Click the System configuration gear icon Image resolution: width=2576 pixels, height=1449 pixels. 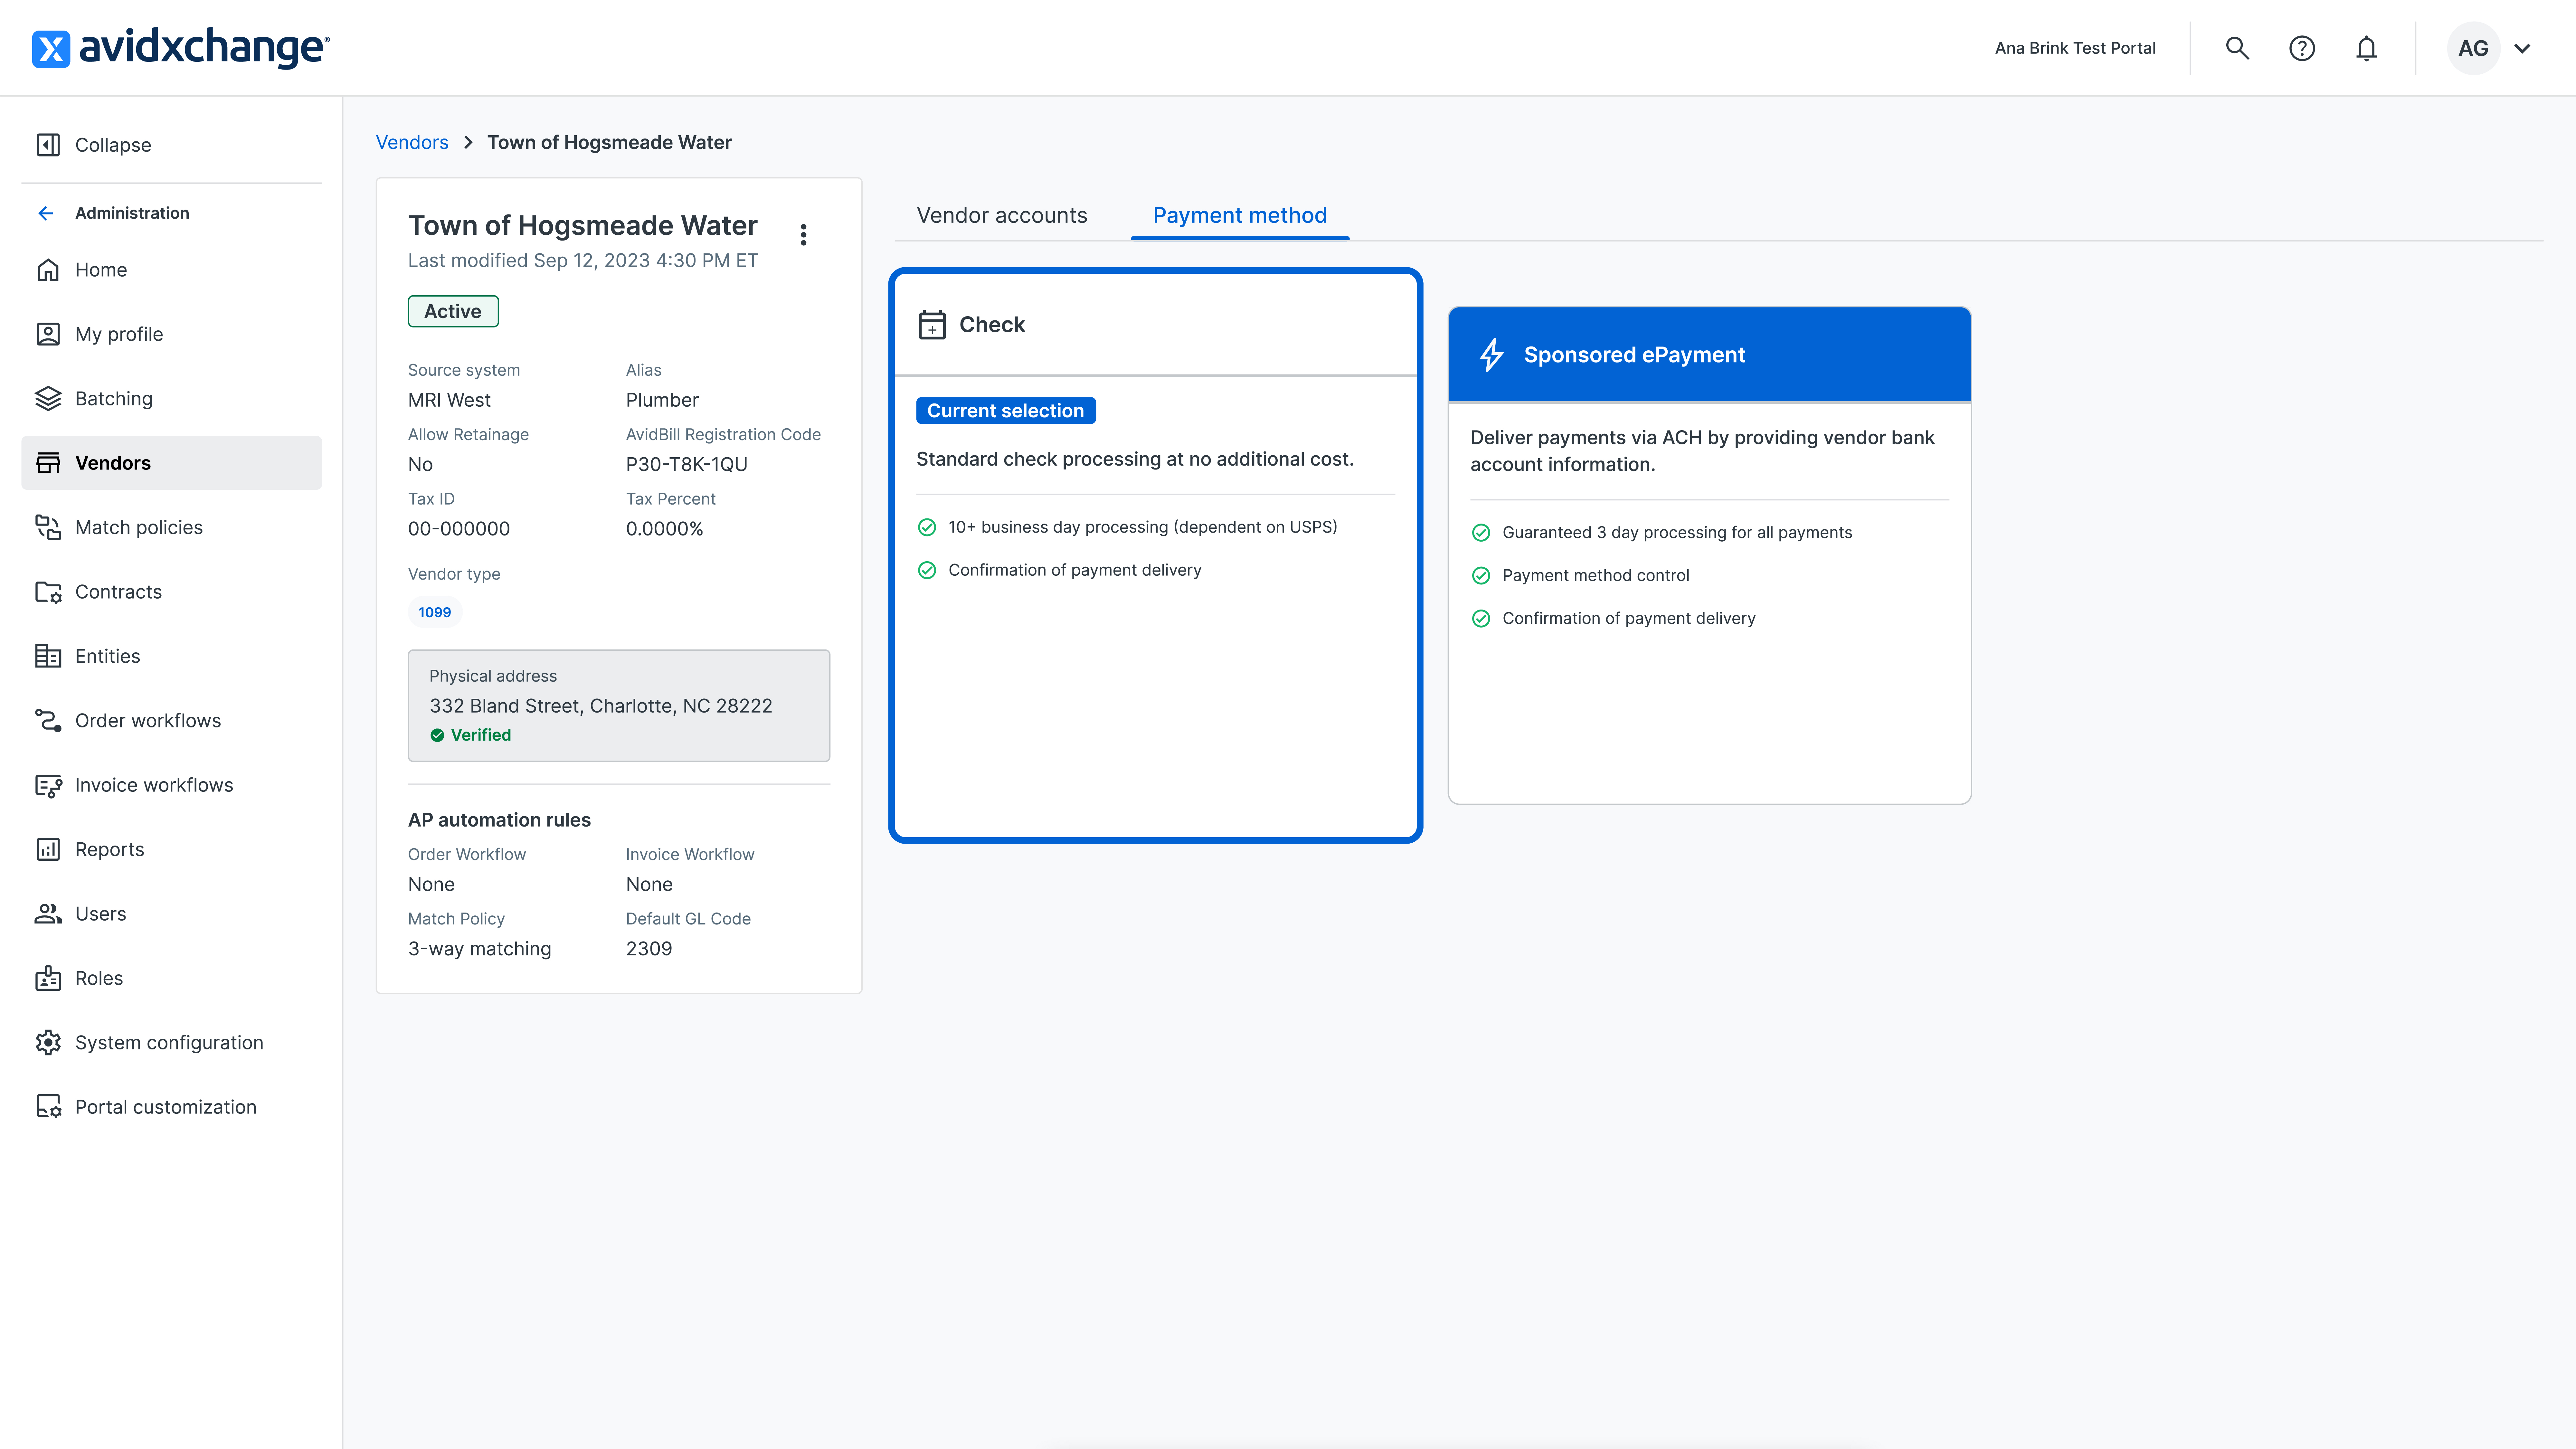[x=48, y=1043]
